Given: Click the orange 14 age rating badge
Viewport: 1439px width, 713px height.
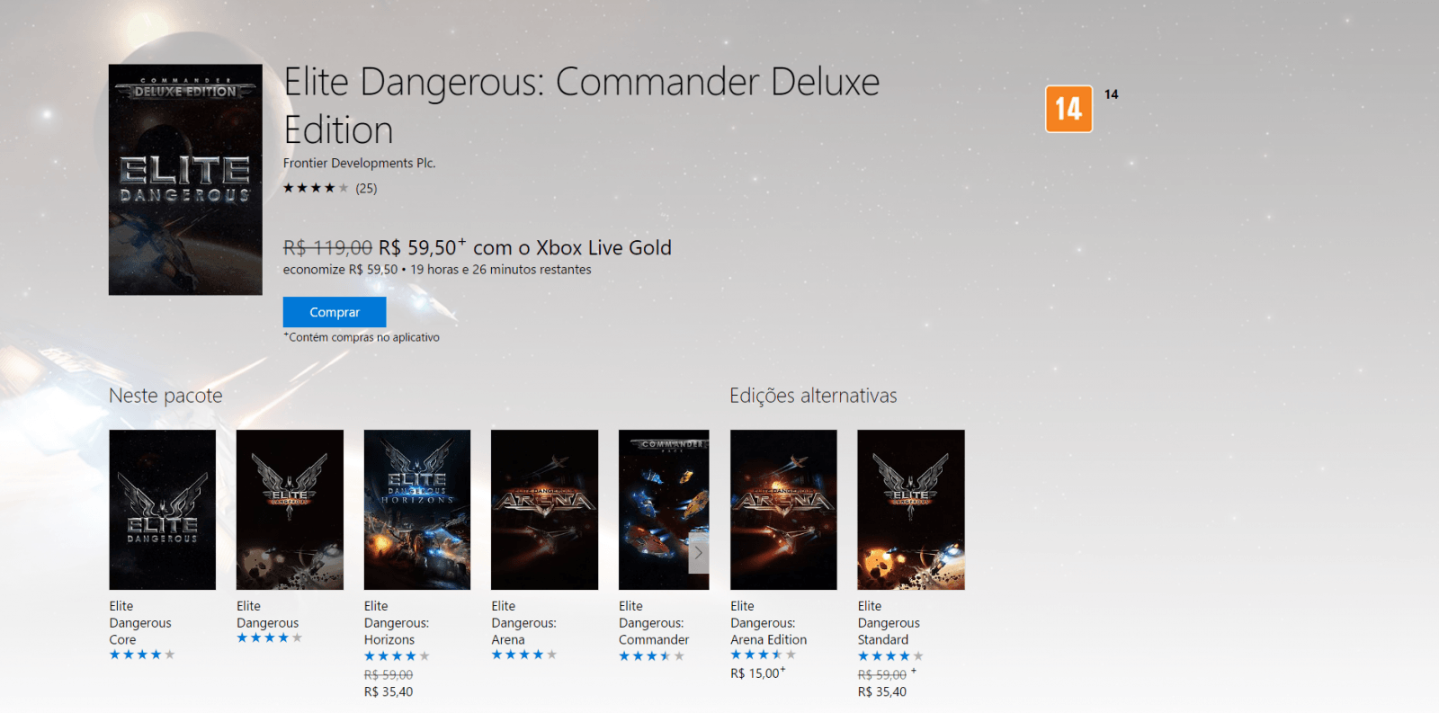Looking at the screenshot, I should [1068, 109].
